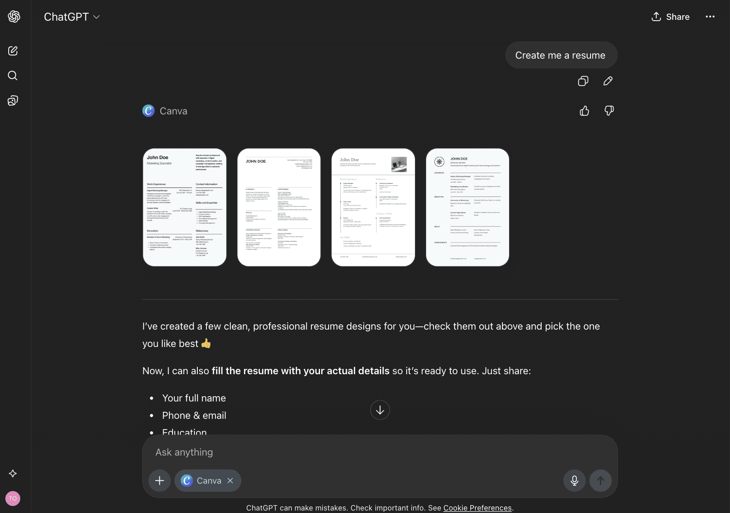Give thumbs down to the Canva response

pos(609,111)
